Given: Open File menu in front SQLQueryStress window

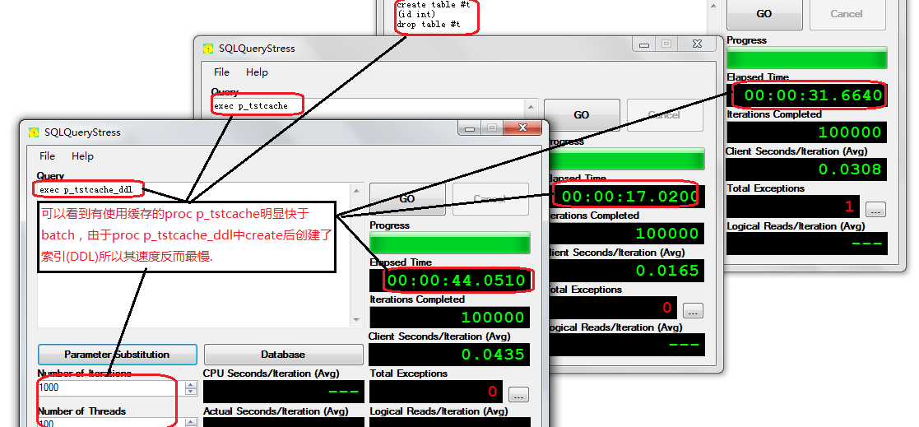Looking at the screenshot, I should coord(47,155).
